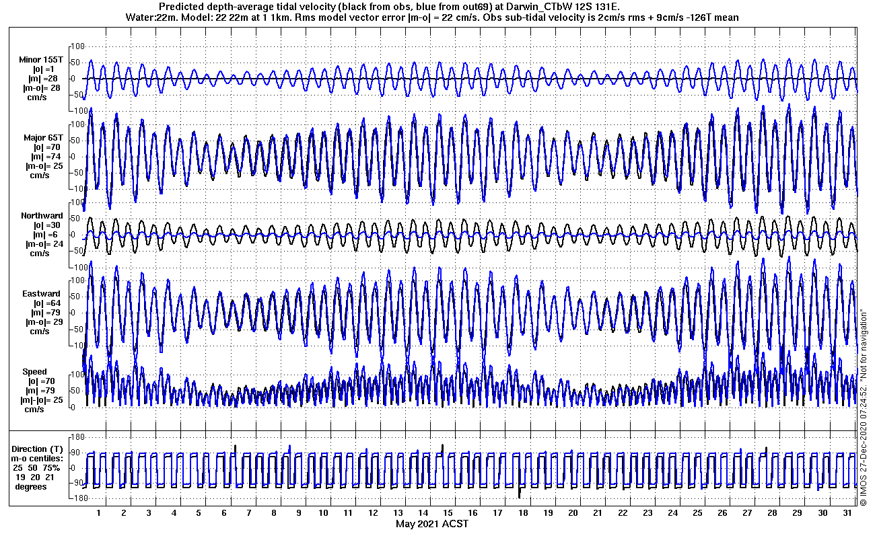Click the day '22' x-axis label
The image size is (875, 538).
click(623, 513)
